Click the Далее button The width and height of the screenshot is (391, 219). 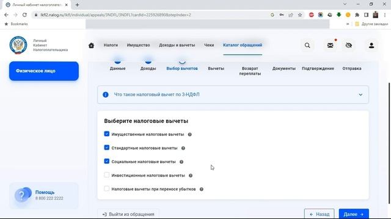354,214
